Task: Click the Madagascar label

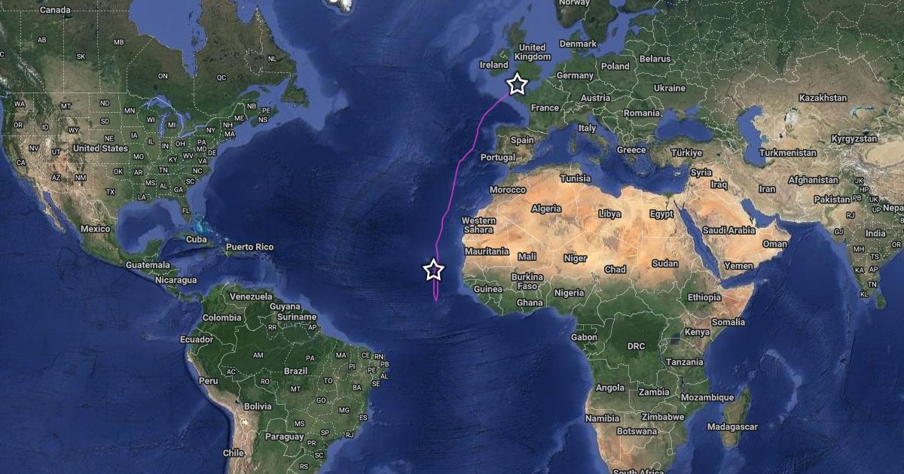Action: (732, 427)
